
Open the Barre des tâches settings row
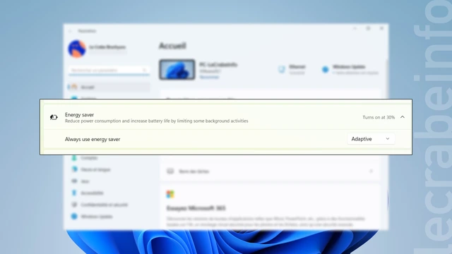(270, 171)
